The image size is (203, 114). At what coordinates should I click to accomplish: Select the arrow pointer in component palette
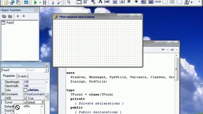(x=69, y=2)
